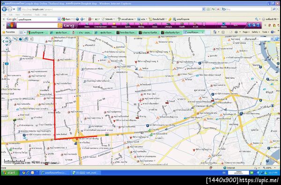Expand the Google toolbar search box dropdown
Image resolution: width=281 pixels, height=185 pixels.
point(59,19)
